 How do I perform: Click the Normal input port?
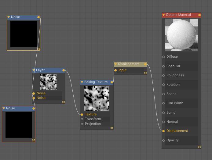coord(163,122)
